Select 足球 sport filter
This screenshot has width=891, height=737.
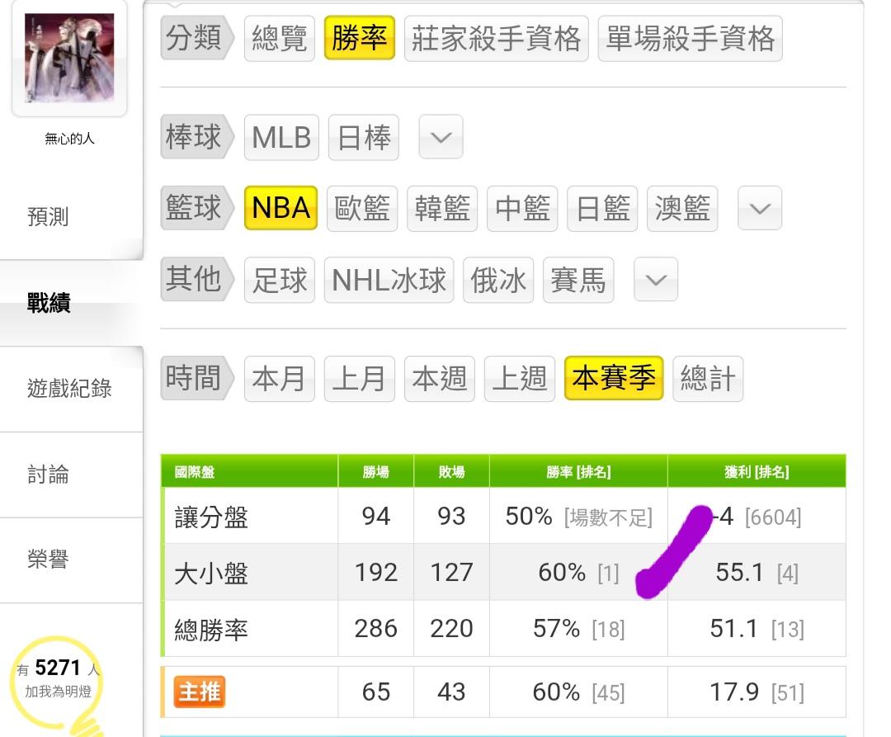[279, 280]
